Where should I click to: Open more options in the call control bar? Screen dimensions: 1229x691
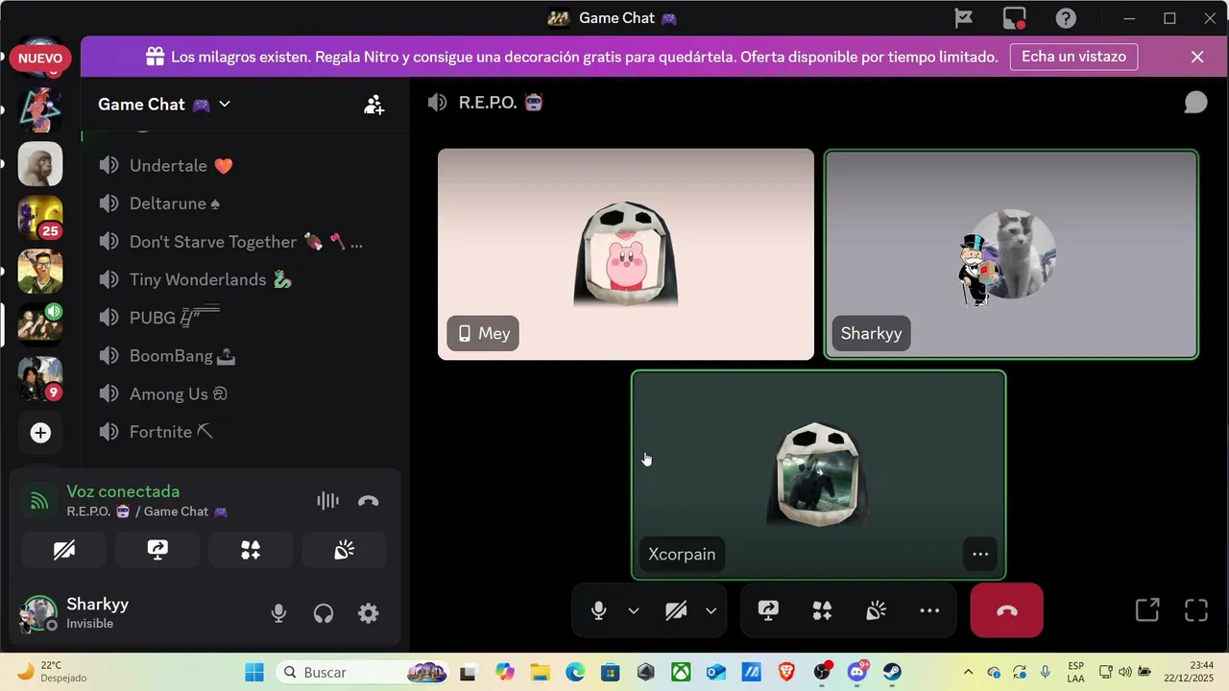(929, 610)
